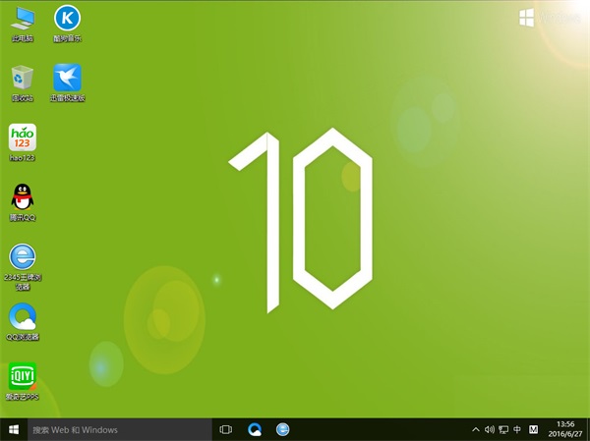
Task: Launch Tencent QQ penguin icon
Action: (22, 197)
